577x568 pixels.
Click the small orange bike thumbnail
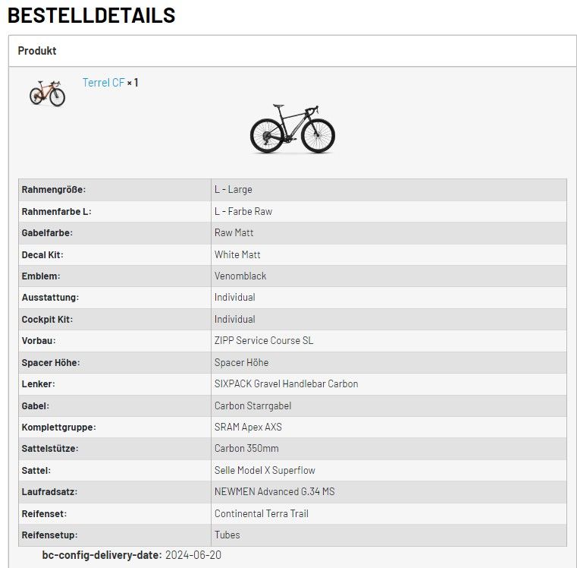pos(47,93)
